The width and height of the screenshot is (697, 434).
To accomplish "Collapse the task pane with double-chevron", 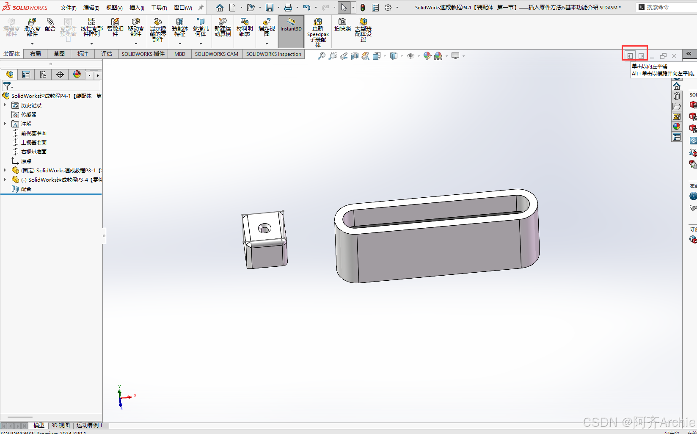I will click(x=689, y=54).
